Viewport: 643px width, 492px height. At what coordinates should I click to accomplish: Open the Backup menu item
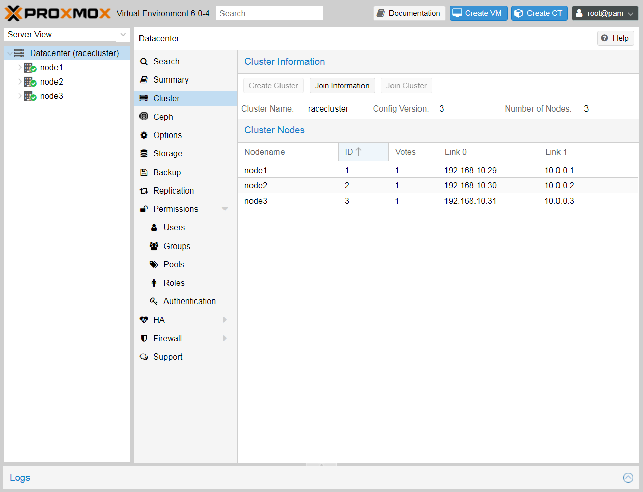coord(186,172)
